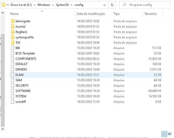Navigate to Disco Local (C:) breadcrumb
174x138 pixels.
[x=21, y=5]
